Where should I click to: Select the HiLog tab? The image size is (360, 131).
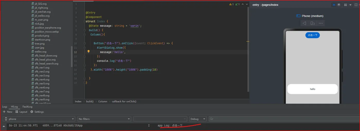[14, 107]
